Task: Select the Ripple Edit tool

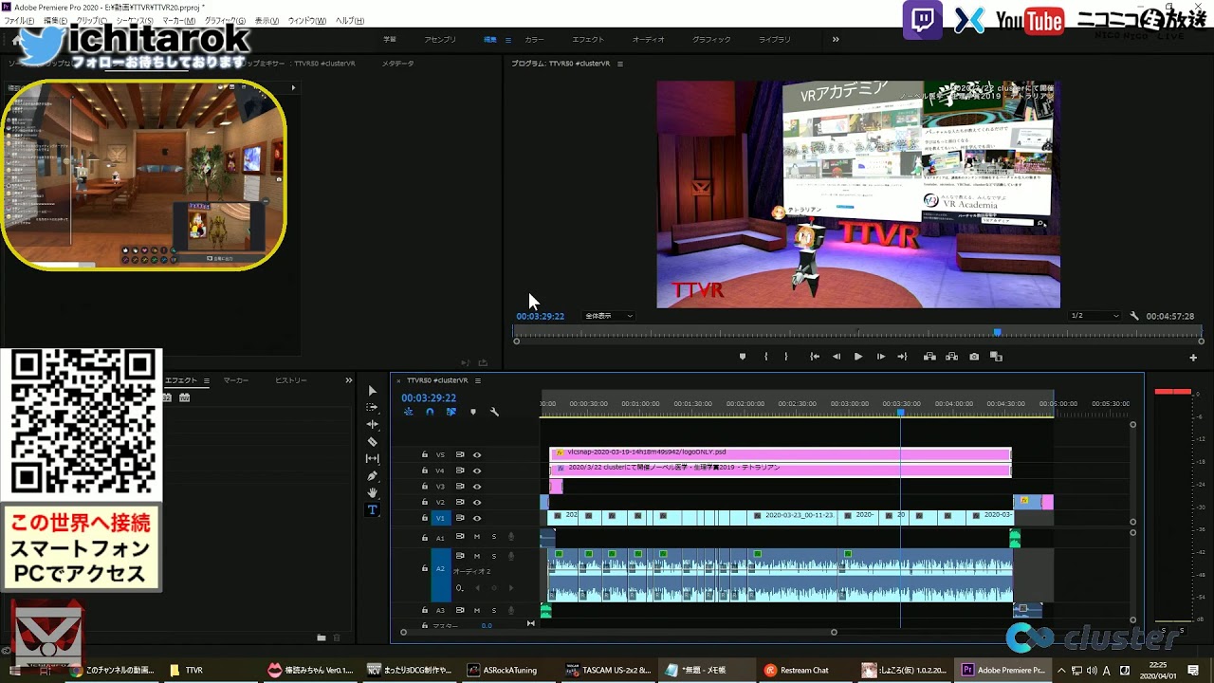Action: (x=372, y=424)
